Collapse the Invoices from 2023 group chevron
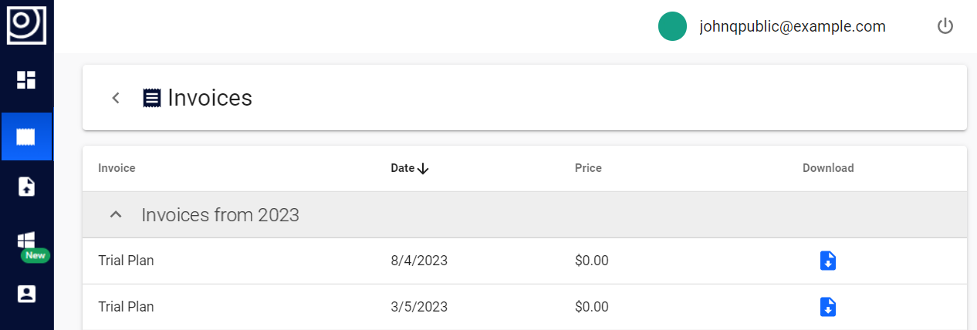 pos(116,214)
